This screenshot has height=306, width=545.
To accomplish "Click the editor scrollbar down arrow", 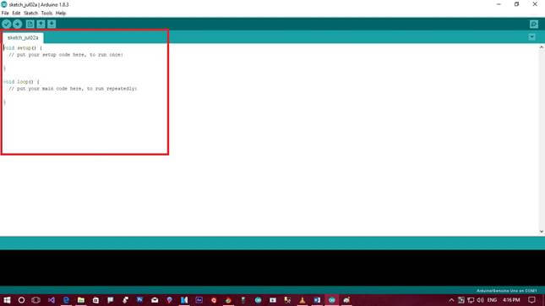I will (x=542, y=232).
